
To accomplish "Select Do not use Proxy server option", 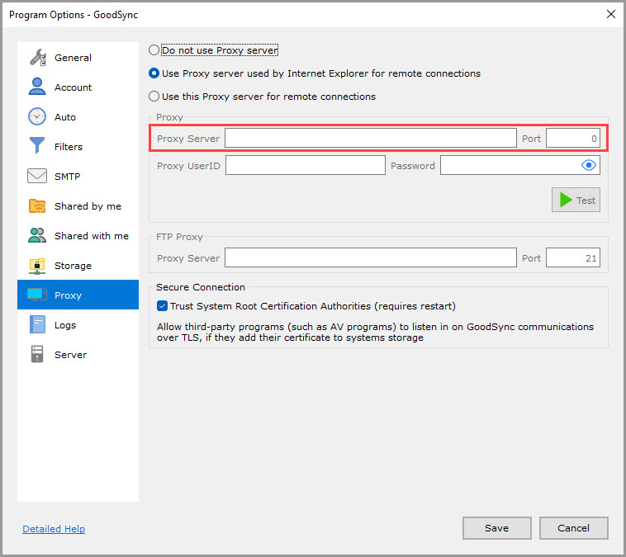I will pyautogui.click(x=154, y=50).
